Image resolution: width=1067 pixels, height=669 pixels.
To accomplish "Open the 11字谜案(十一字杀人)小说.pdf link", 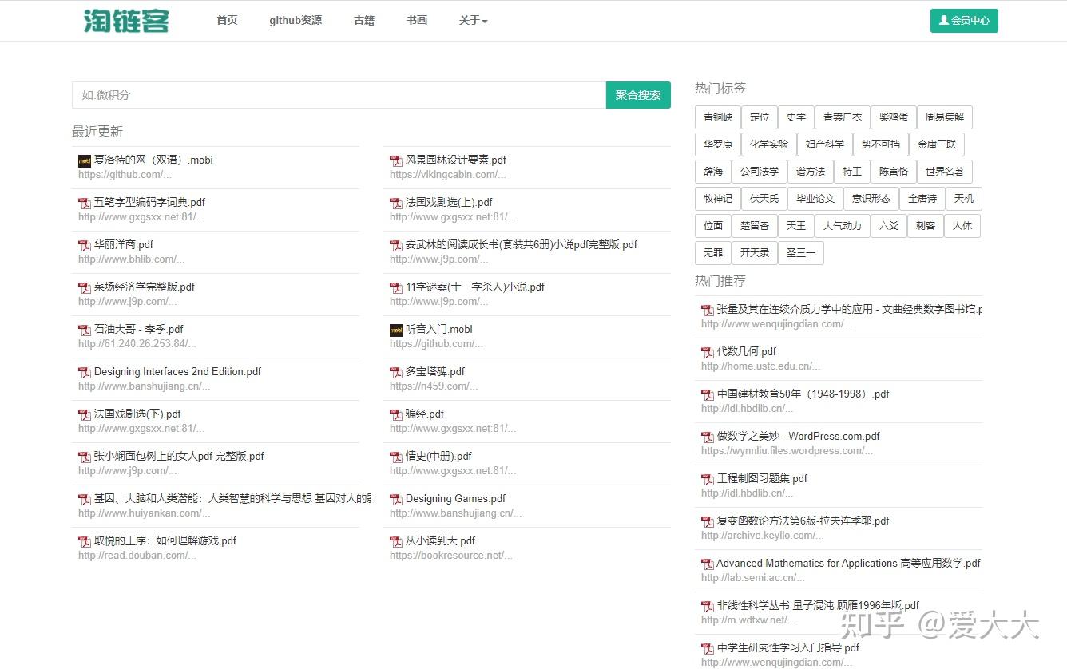I will pyautogui.click(x=475, y=287).
